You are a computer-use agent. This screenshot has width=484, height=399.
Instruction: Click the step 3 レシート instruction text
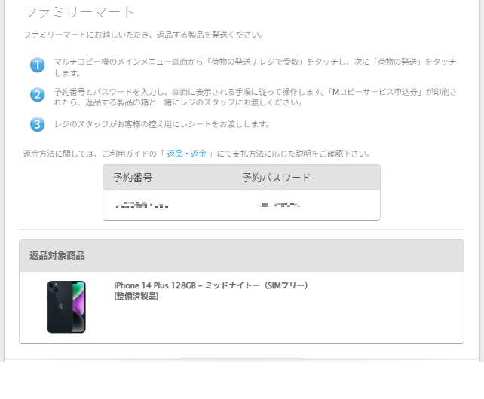[162, 124]
